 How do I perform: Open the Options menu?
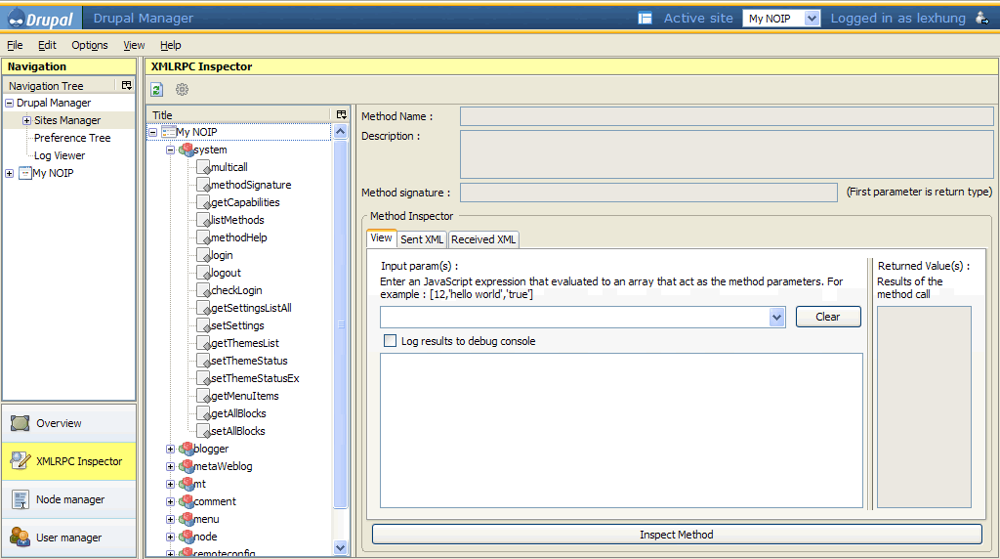point(90,45)
